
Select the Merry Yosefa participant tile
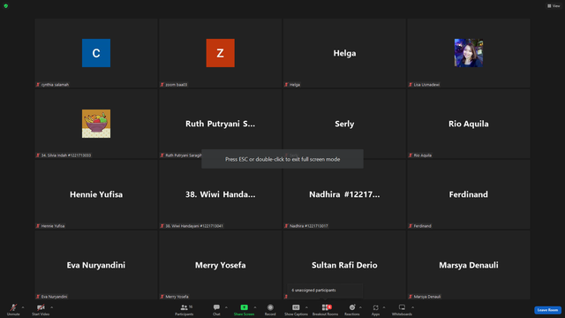click(220, 265)
